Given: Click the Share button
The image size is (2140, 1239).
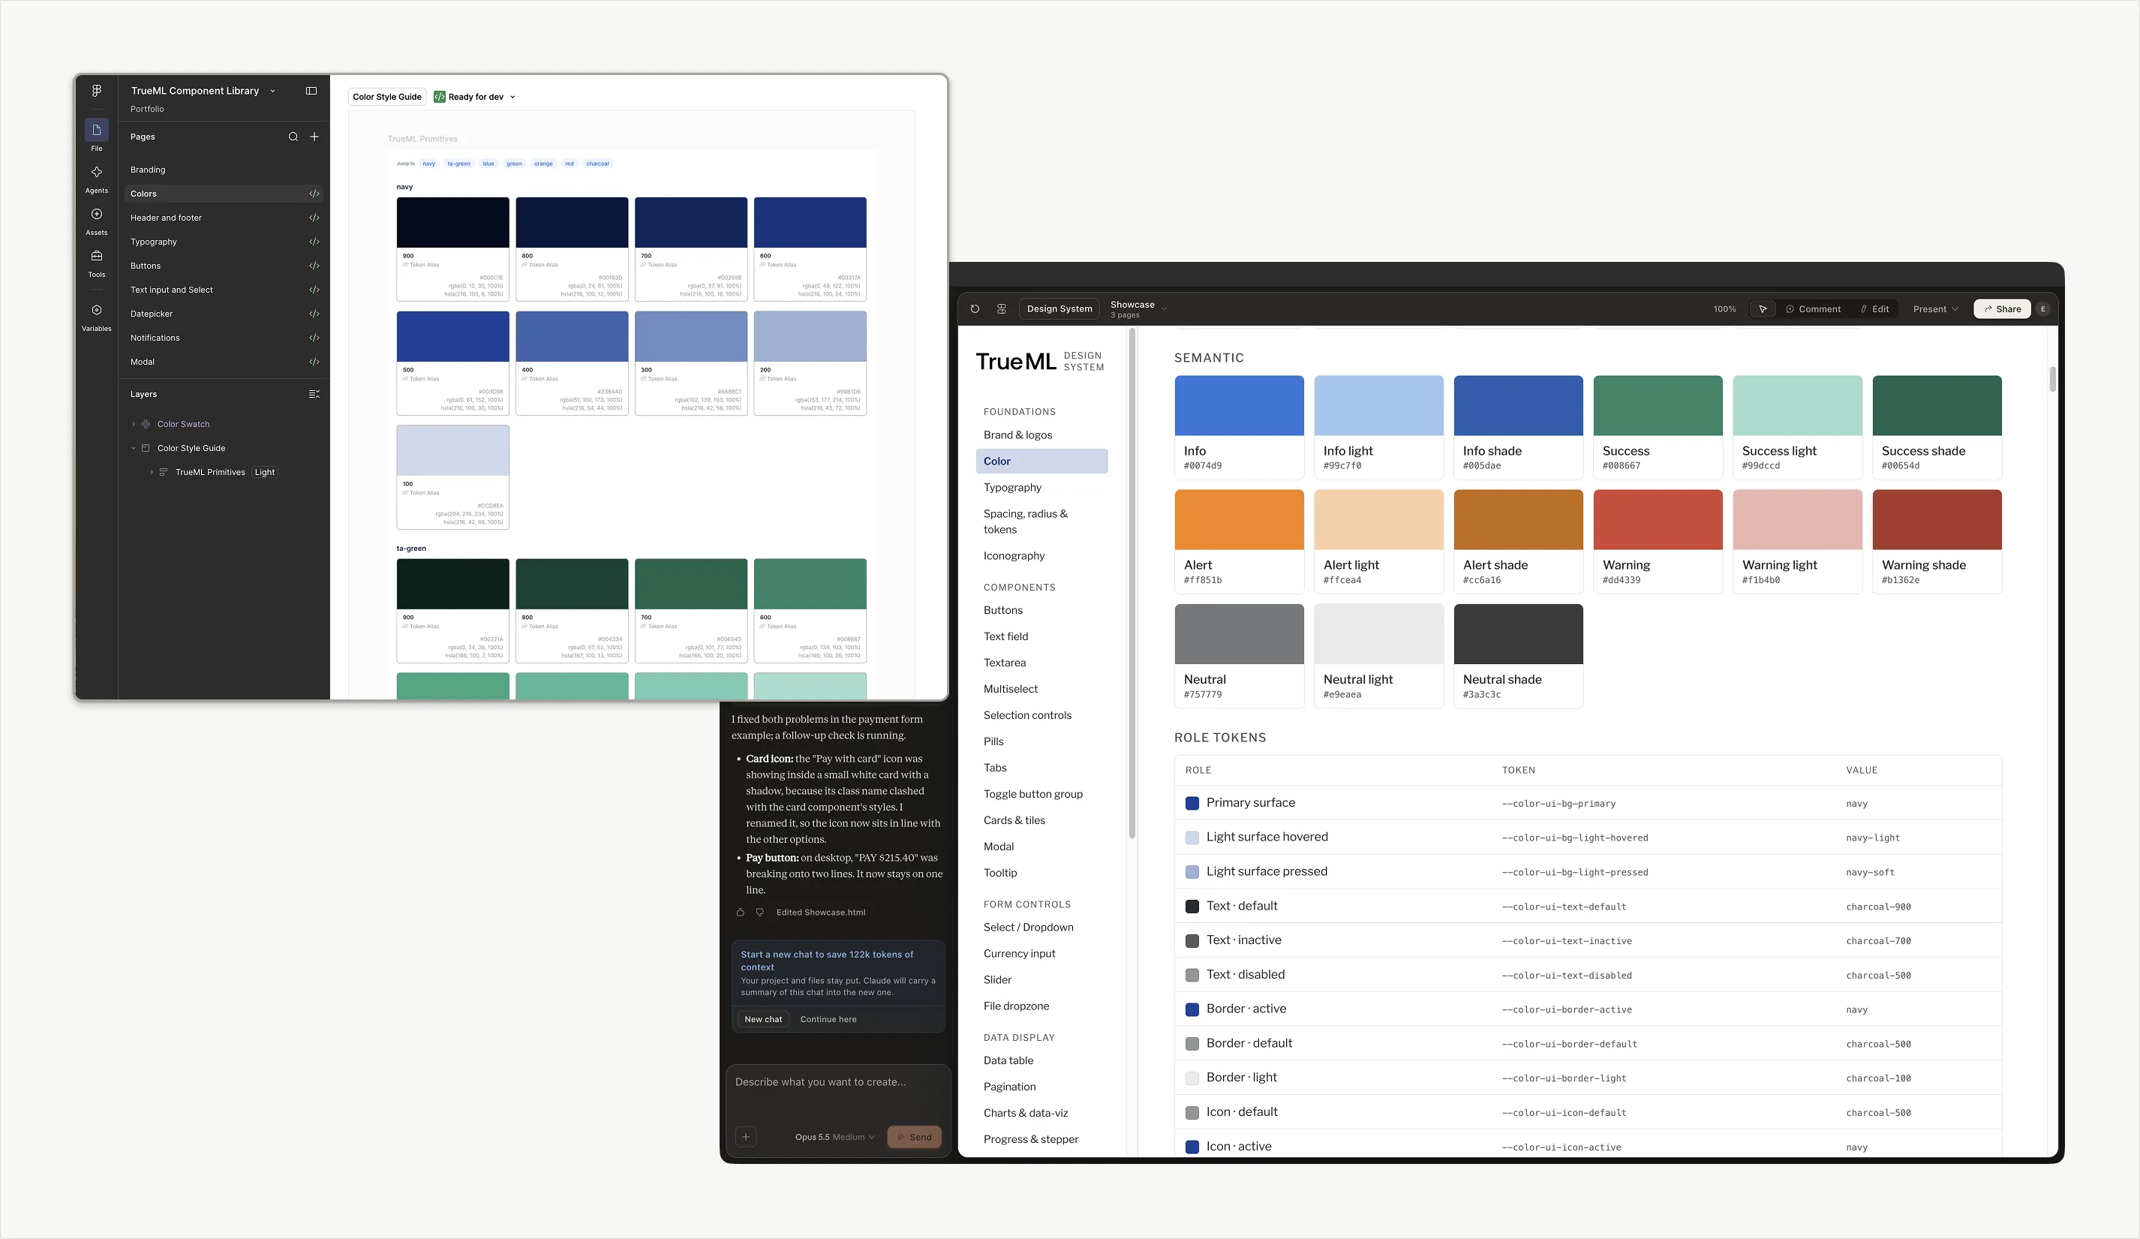Looking at the screenshot, I should click(x=2002, y=309).
